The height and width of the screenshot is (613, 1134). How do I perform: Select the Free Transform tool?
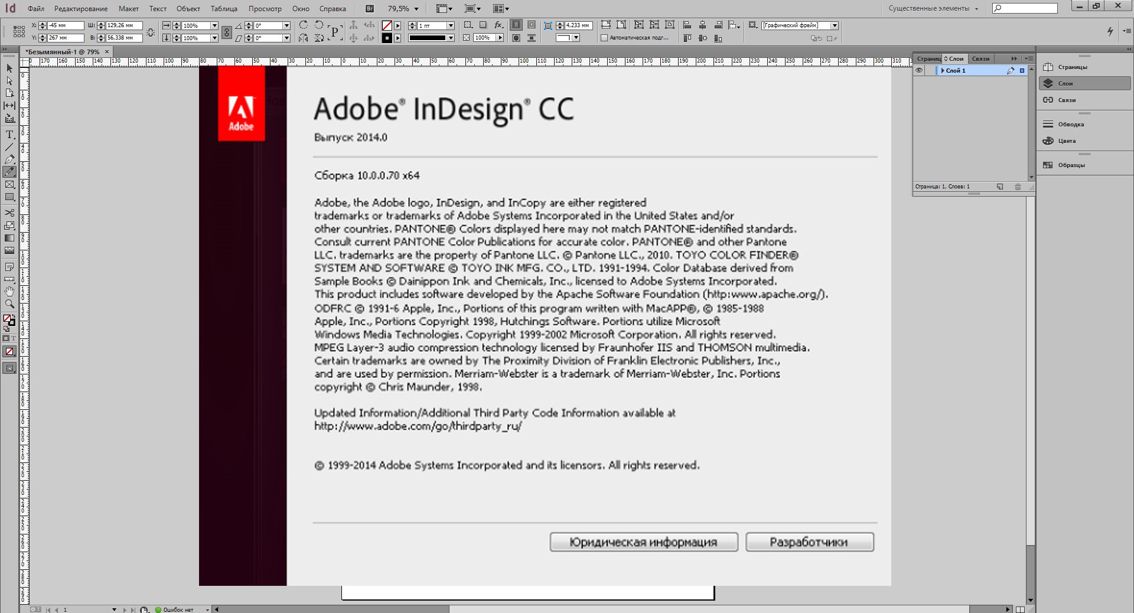click(9, 226)
